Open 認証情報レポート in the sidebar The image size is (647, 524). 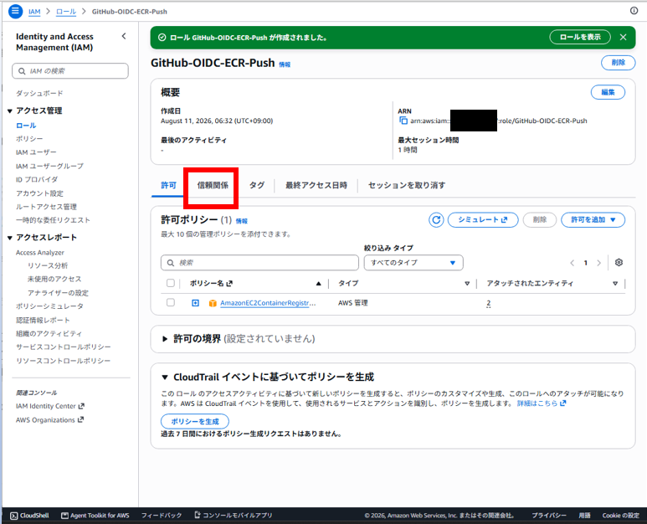coord(43,321)
